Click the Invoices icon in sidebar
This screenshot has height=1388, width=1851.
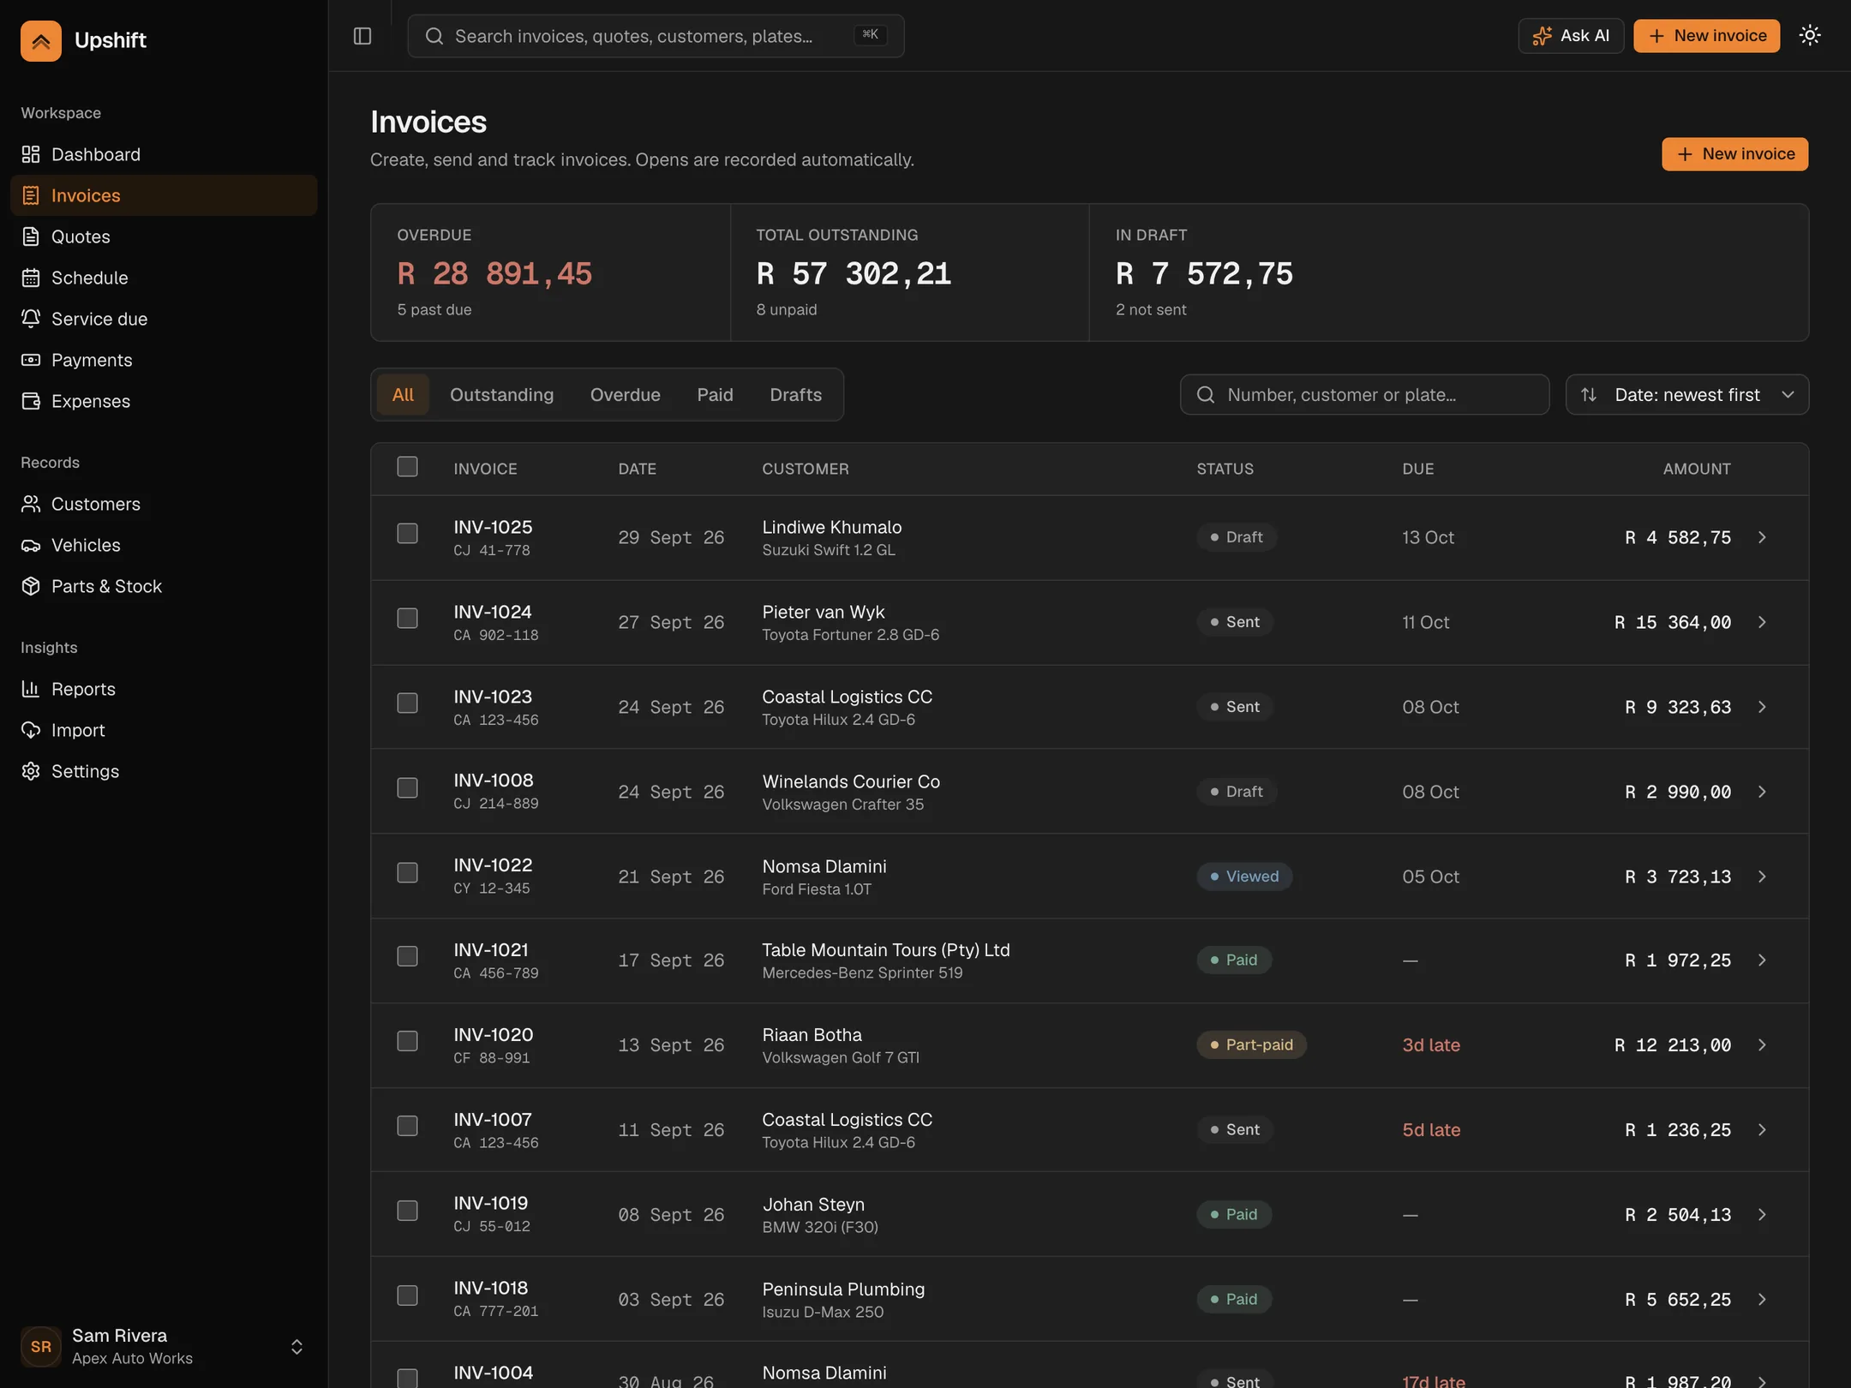(x=31, y=195)
